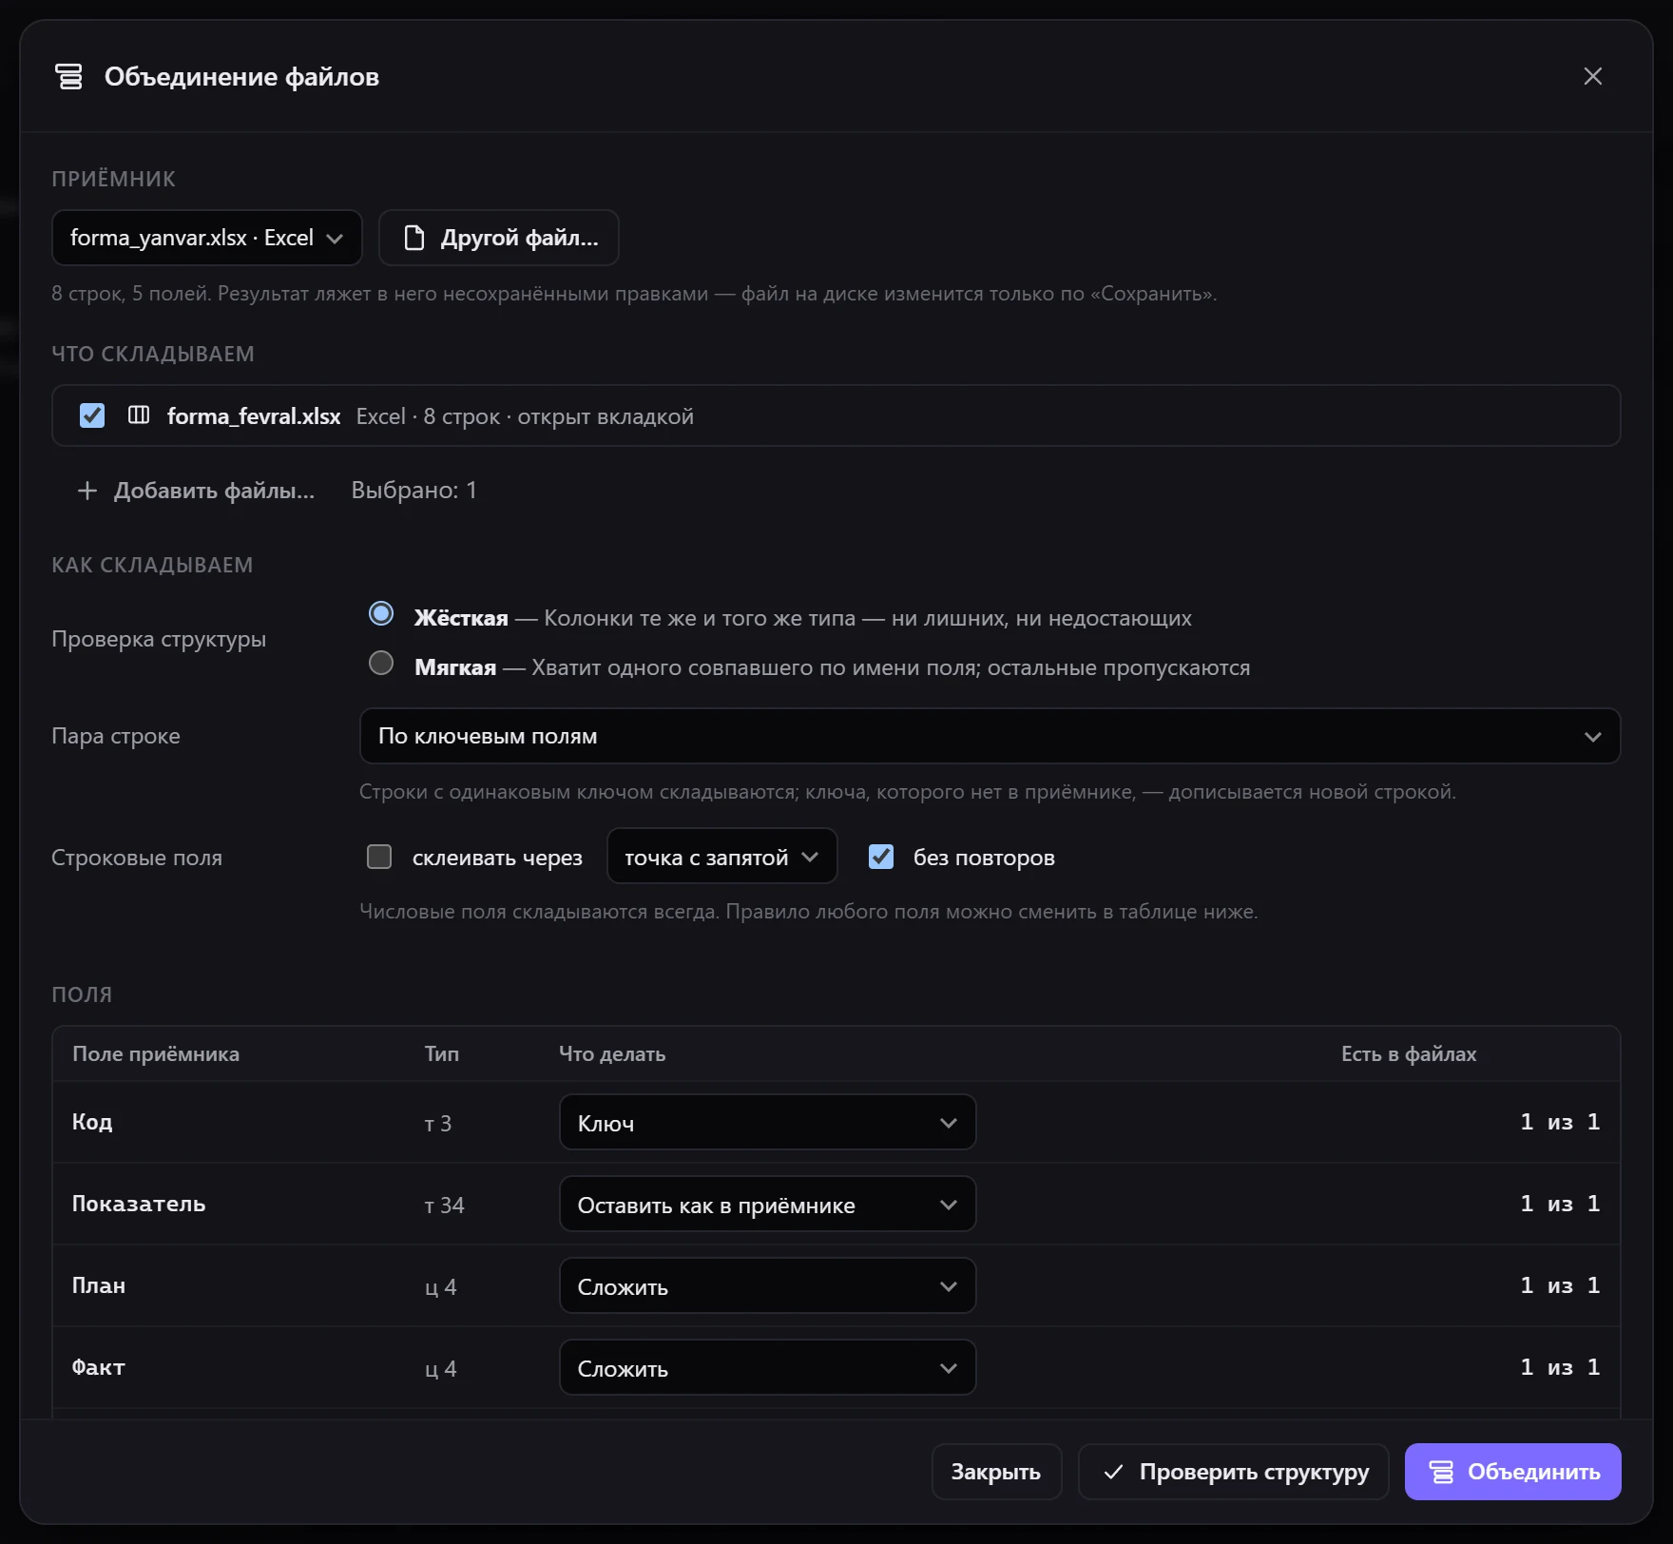Click the Выбрано: 1 counter text
The height and width of the screenshot is (1544, 1673).
tap(413, 491)
